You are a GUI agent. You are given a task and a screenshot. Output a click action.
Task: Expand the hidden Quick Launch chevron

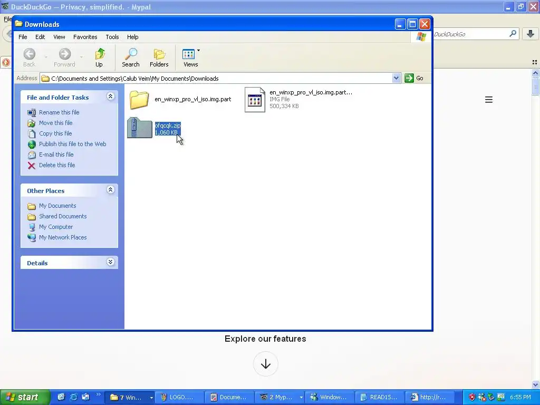coord(98,394)
